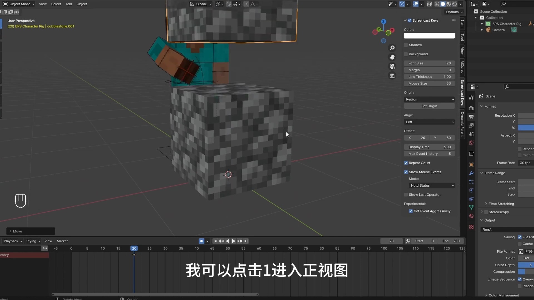
Task: Open the Origin Region dropdown
Action: [x=429, y=99]
